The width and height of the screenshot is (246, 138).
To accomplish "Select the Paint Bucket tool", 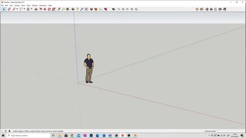I will (68, 9).
